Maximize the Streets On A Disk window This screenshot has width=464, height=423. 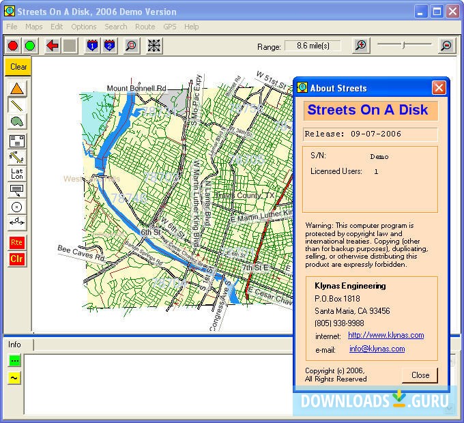437,12
